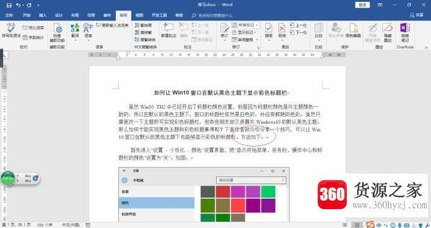Open dropdown arrow below 接受 button

pyautogui.click(x=269, y=40)
